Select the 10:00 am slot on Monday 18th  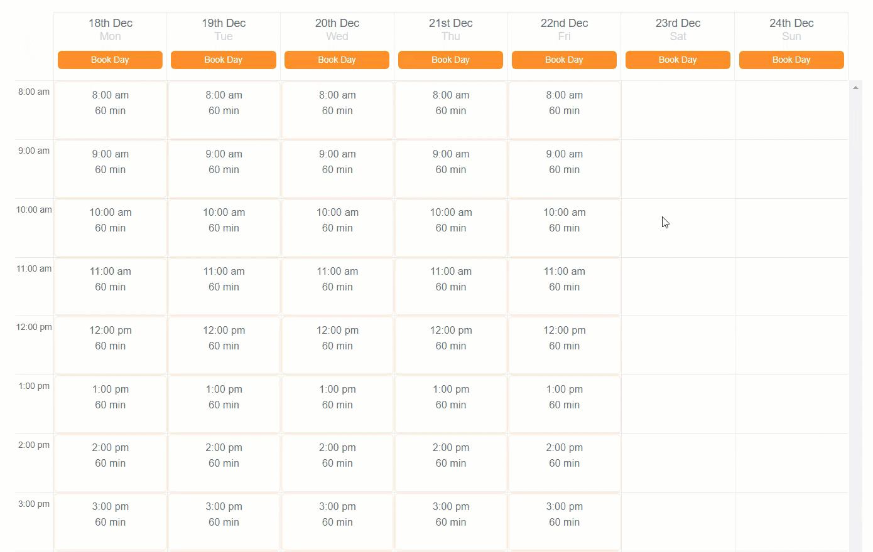pos(111,228)
